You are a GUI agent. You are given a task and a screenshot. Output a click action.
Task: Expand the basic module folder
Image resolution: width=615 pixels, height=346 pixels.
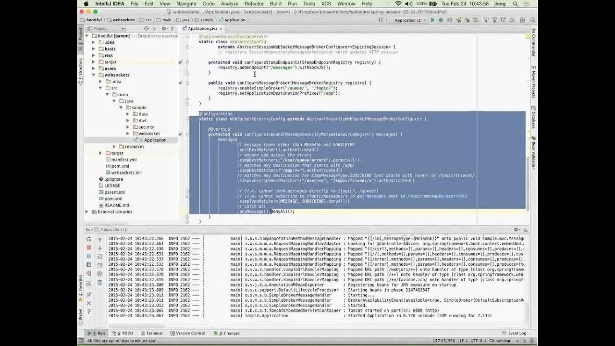click(94, 49)
